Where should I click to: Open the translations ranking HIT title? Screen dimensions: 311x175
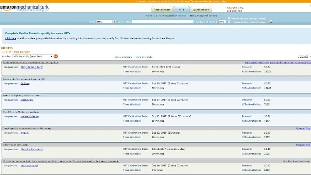coord(31,62)
